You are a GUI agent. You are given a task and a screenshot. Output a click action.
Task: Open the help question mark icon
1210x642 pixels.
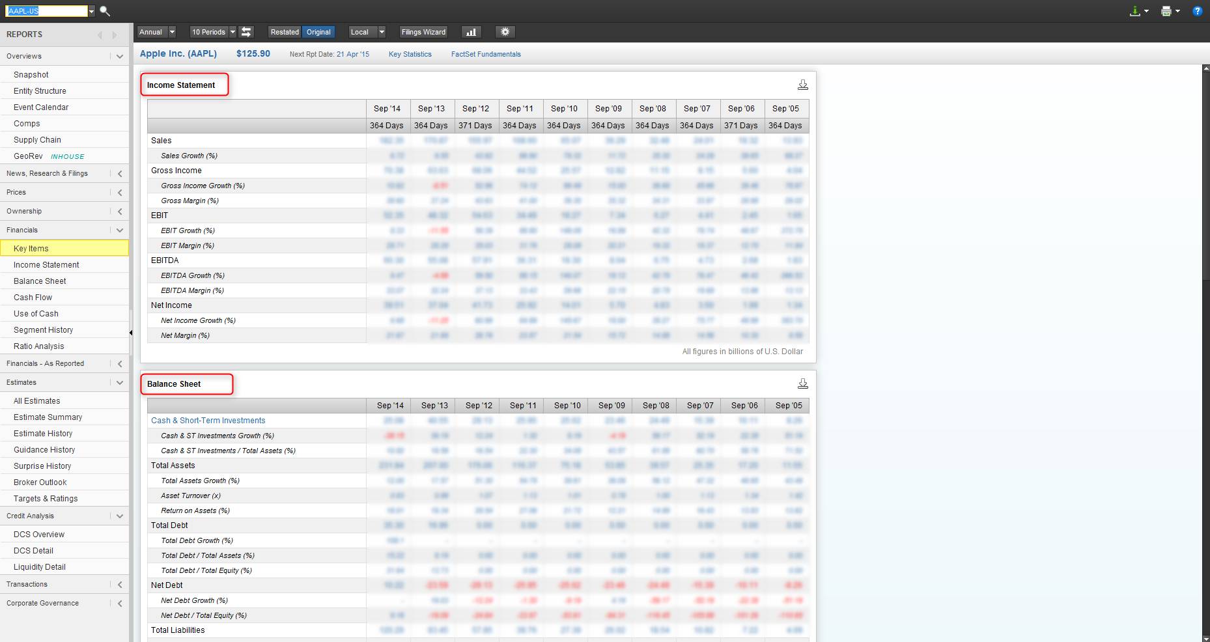[x=1197, y=11]
